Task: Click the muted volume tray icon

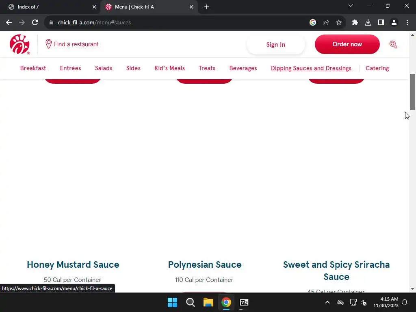Action: (x=364, y=302)
